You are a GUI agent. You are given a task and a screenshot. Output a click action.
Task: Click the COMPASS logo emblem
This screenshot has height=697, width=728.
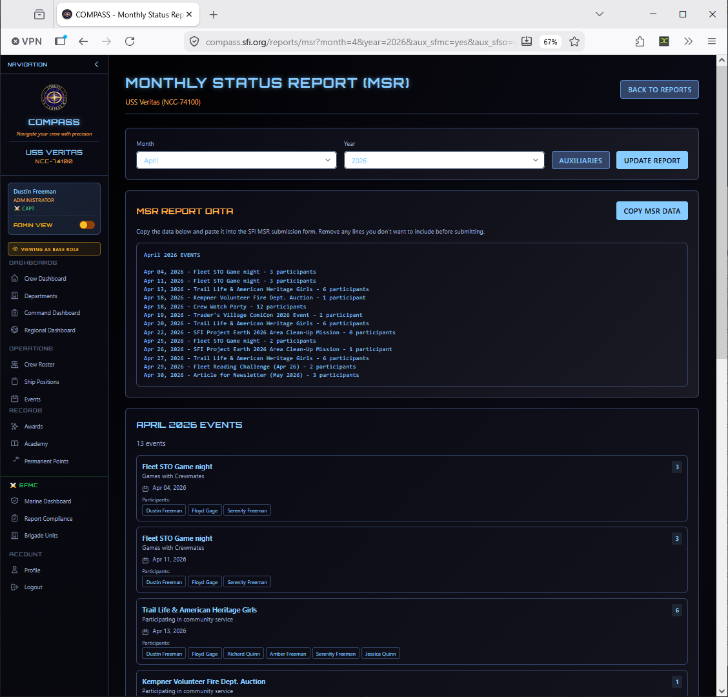54,97
